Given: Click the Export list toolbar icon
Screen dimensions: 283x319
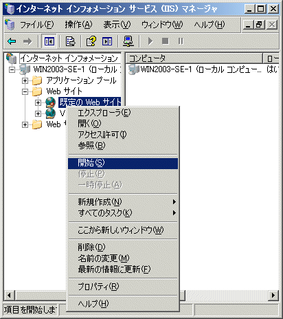Looking at the screenshot, I should [x=70, y=41].
